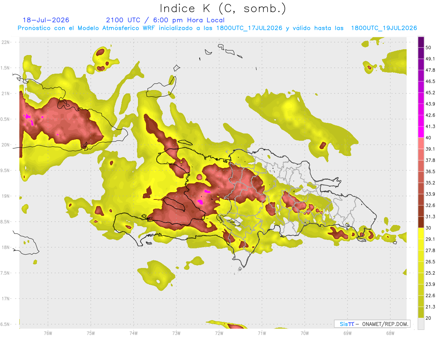Click the legend value "22.6"

(x=430, y=296)
